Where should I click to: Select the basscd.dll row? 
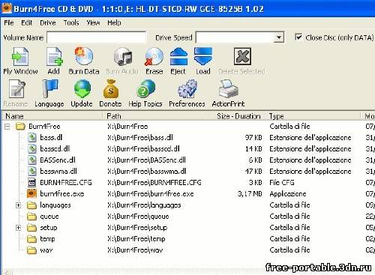187,149
